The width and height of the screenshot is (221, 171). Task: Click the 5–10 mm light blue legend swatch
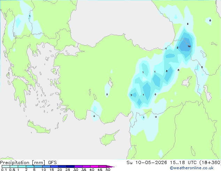(x=38, y=166)
